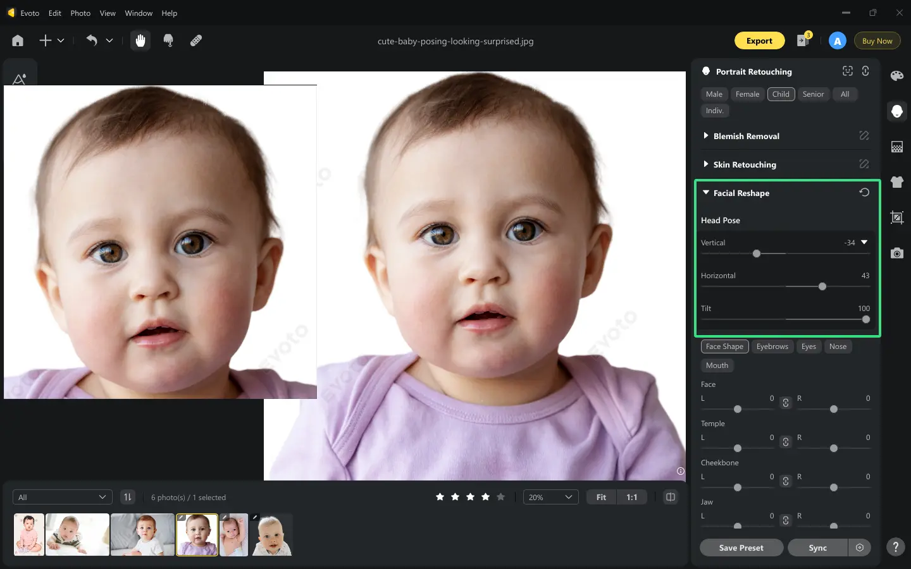Open the clothing retouching panel

(896, 182)
